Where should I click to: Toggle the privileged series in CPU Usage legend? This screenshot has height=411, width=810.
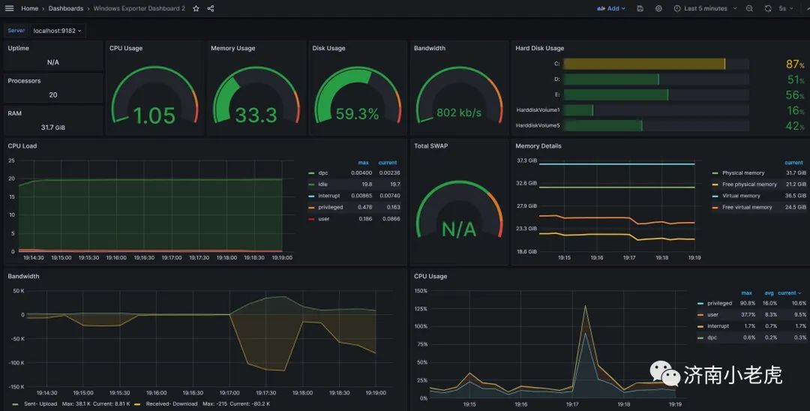click(719, 304)
